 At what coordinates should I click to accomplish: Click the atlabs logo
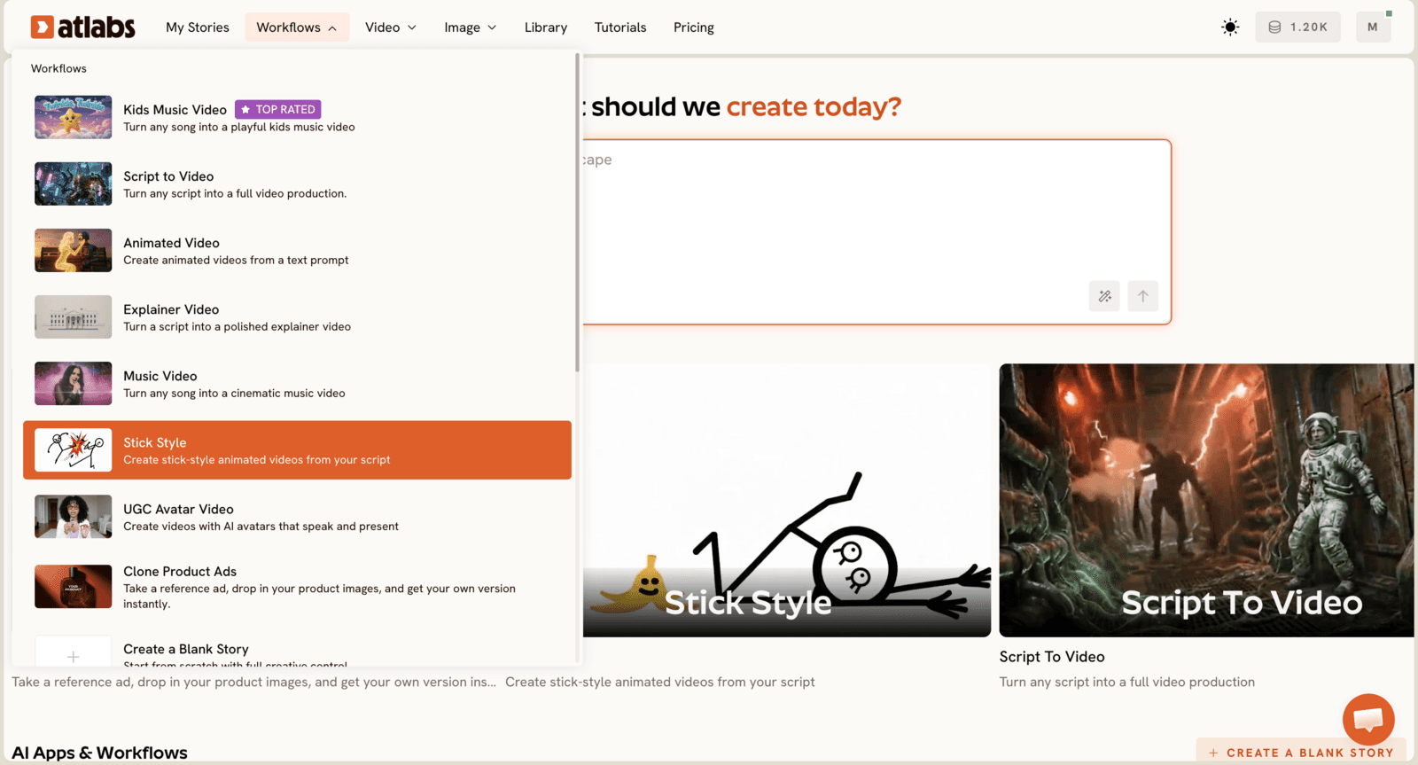click(x=82, y=27)
